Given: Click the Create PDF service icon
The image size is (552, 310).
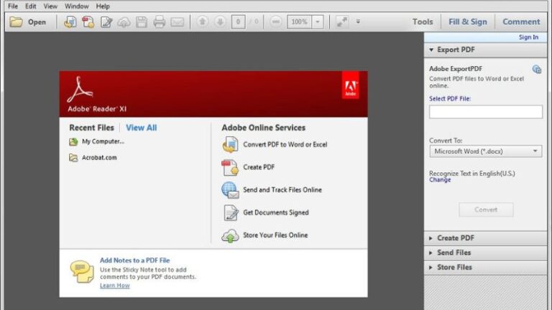Looking at the screenshot, I should pos(230,167).
